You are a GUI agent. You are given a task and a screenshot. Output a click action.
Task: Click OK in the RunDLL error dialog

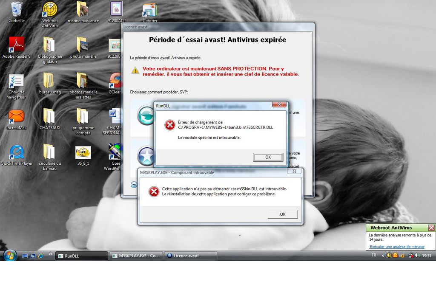[x=268, y=157]
